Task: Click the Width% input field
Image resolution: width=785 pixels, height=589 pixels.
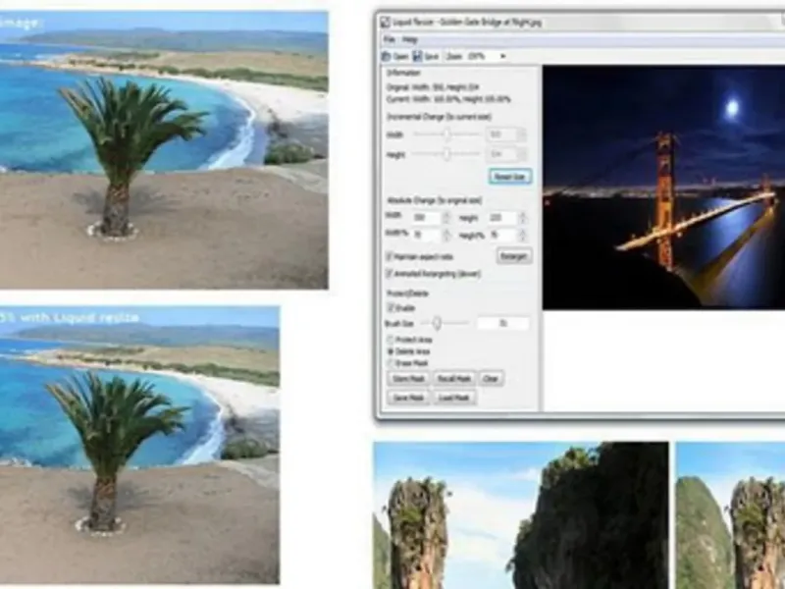Action: click(x=427, y=235)
